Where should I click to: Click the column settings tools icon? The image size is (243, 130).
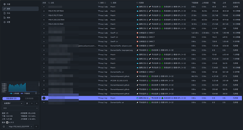pyautogui.click(x=27, y=103)
